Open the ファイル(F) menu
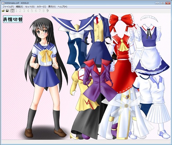172x145 pixels. pyautogui.click(x=8, y=7)
